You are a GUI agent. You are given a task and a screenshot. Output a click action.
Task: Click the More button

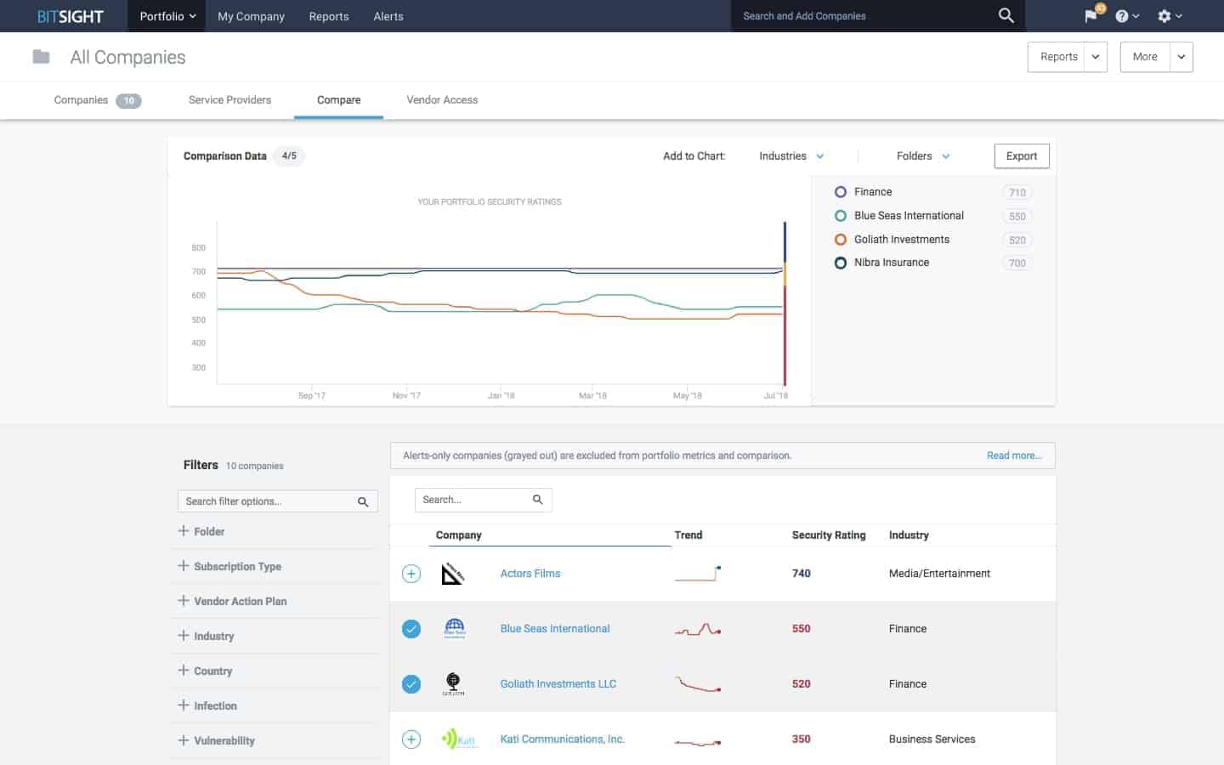click(x=1145, y=57)
